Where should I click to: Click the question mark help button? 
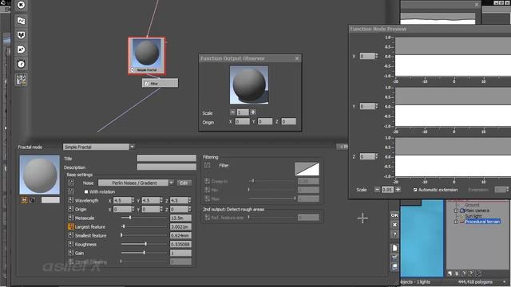click(394, 234)
